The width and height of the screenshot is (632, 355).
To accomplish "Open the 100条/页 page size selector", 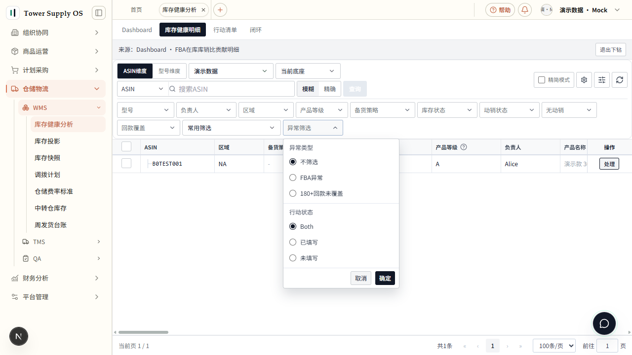I will coord(554,346).
